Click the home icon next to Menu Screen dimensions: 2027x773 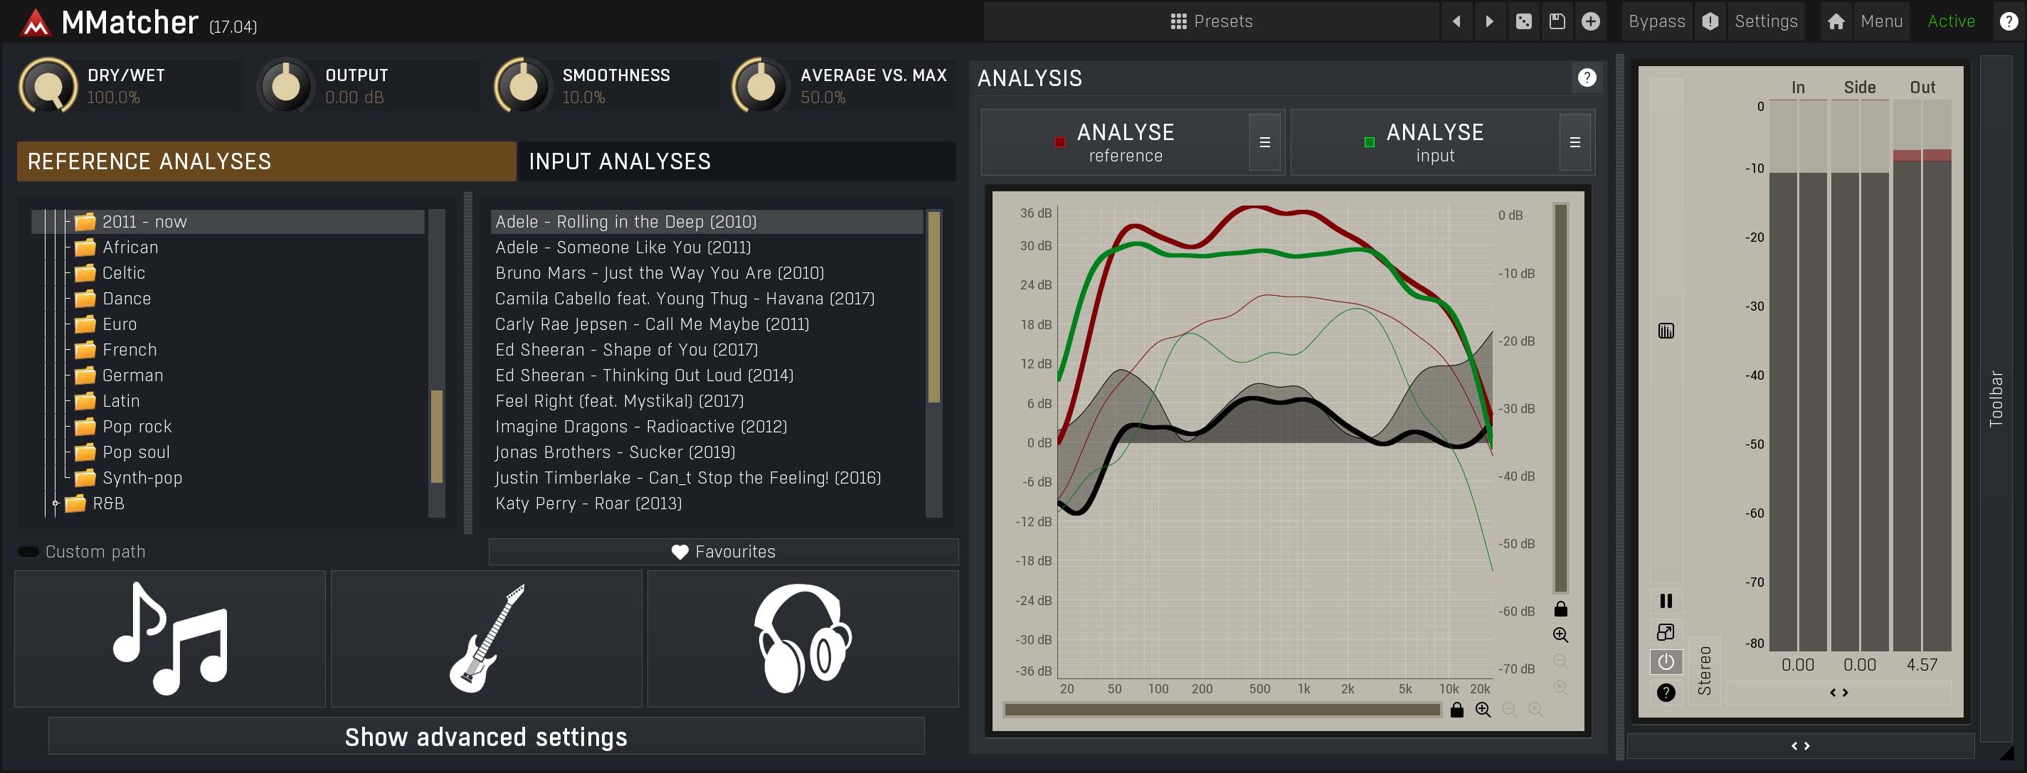1836,21
